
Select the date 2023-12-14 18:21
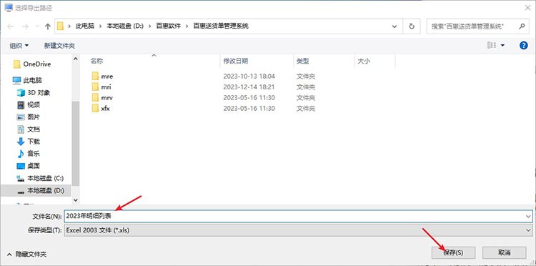pos(249,87)
